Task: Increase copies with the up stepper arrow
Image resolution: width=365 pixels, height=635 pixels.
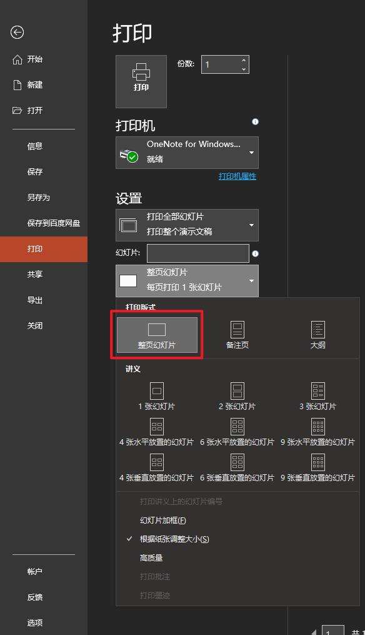Action: (244, 60)
